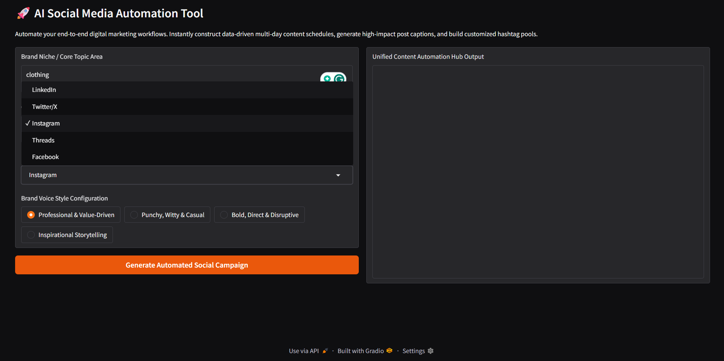Collapse the platform dropdown using the arrow
Viewport: 724px width, 361px height.
click(338, 175)
